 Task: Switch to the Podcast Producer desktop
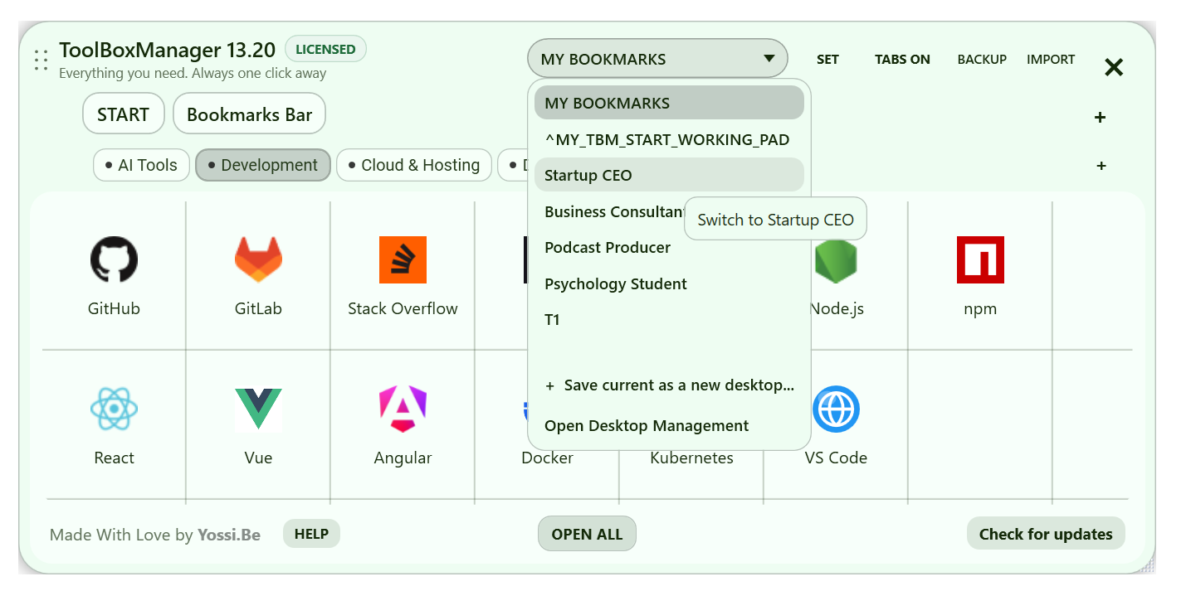pos(669,247)
